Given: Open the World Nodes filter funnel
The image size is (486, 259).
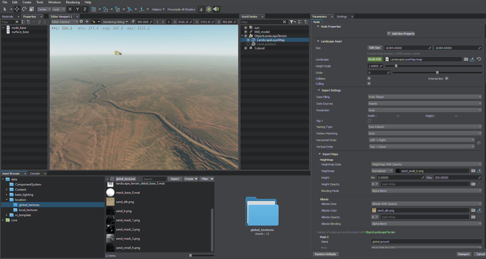Looking at the screenshot, I should pos(293,22).
